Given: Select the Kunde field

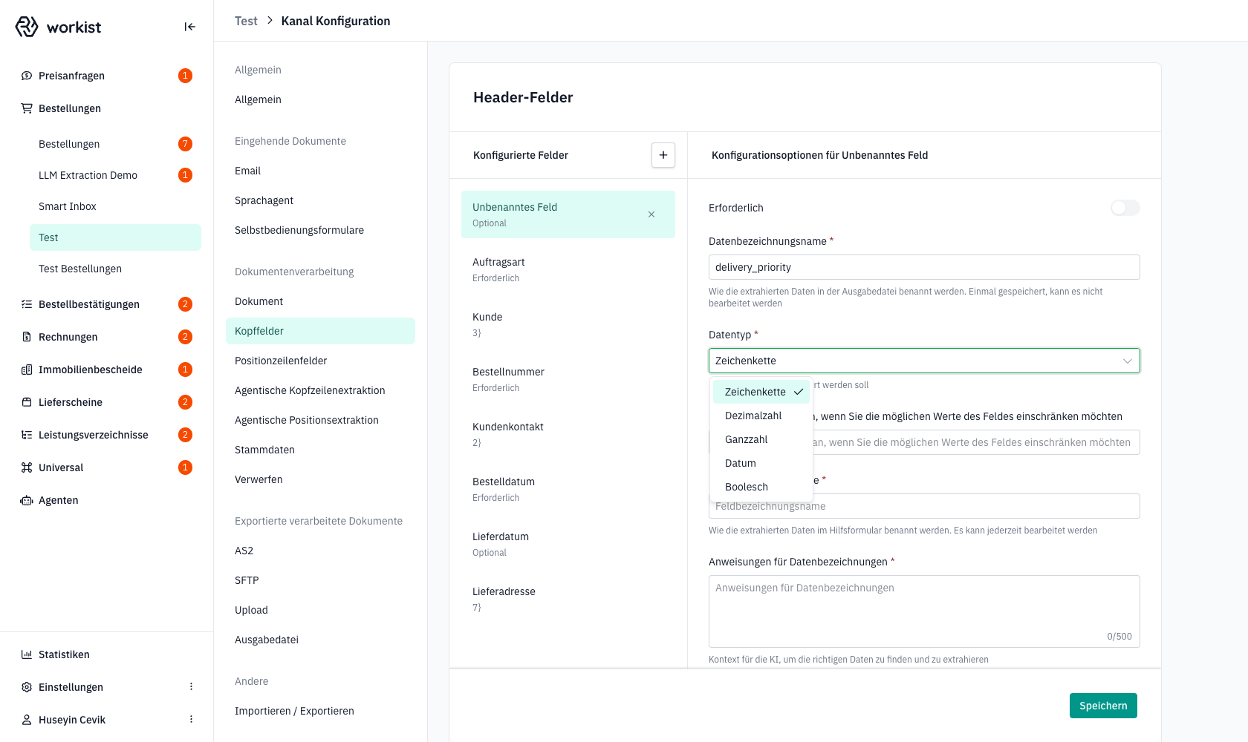Looking at the screenshot, I should (568, 324).
